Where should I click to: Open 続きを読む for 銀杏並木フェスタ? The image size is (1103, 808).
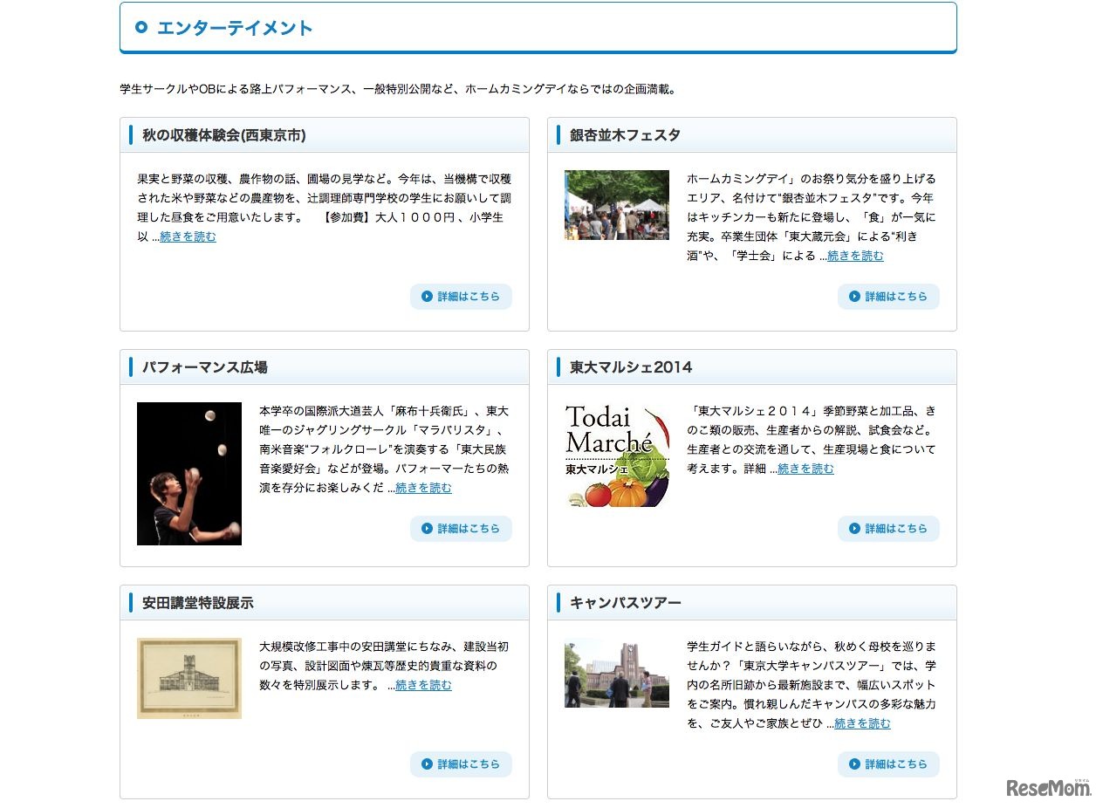click(854, 257)
